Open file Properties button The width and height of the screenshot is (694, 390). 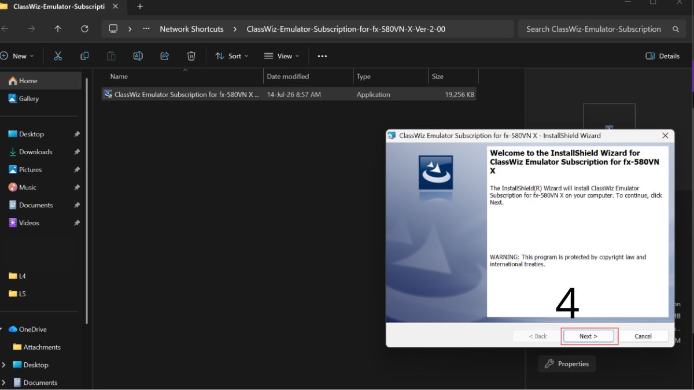tap(567, 364)
